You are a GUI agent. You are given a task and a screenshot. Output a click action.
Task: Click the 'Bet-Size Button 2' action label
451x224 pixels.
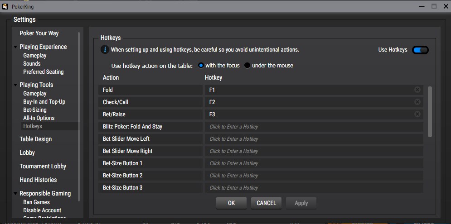(122, 176)
